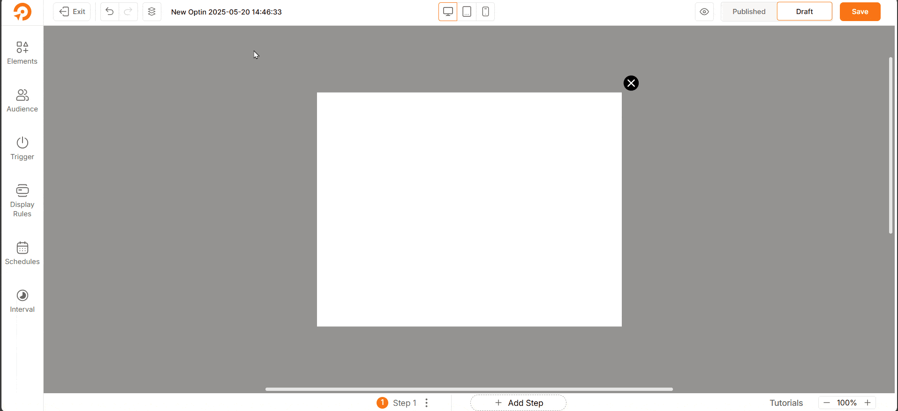Add a new step
Screen dimensions: 898x411
click(x=518, y=403)
